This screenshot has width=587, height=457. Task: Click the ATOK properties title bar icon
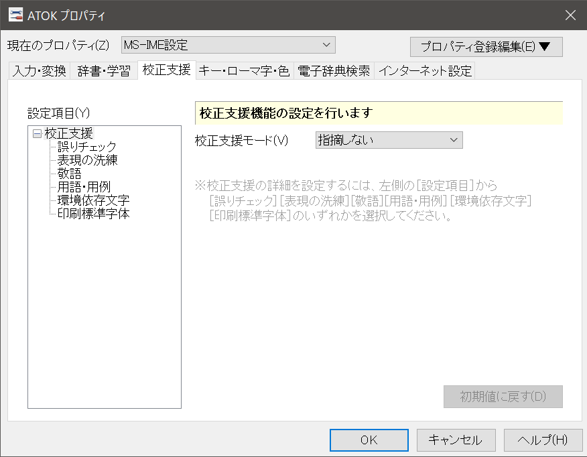pos(15,15)
